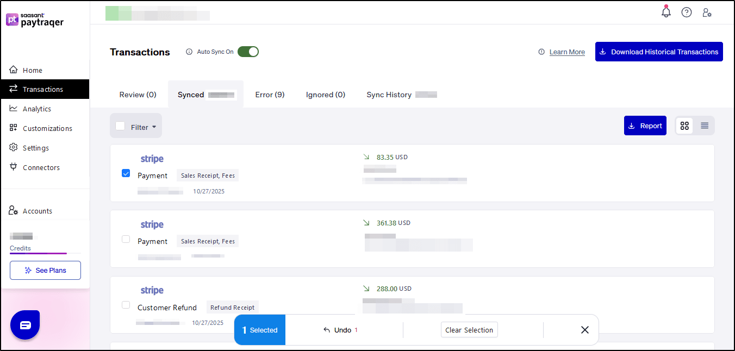The width and height of the screenshot is (735, 351).
Task: Expand the Filter dropdown arrow
Action: tap(154, 127)
